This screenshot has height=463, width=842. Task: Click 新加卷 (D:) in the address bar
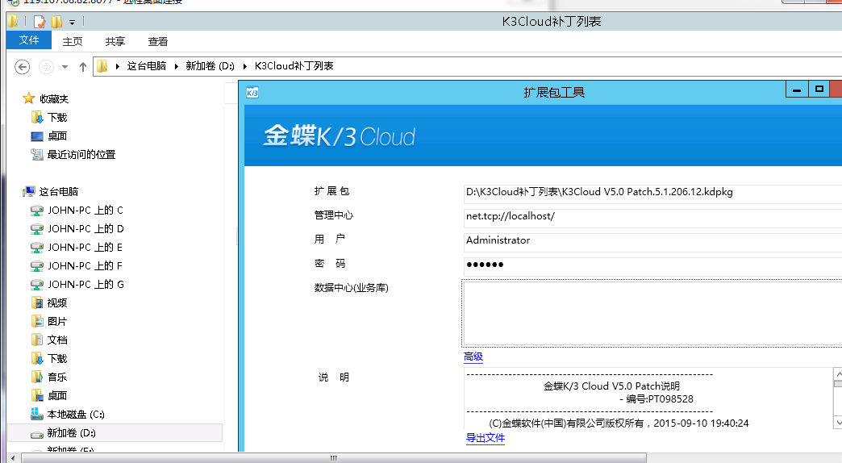(x=210, y=66)
